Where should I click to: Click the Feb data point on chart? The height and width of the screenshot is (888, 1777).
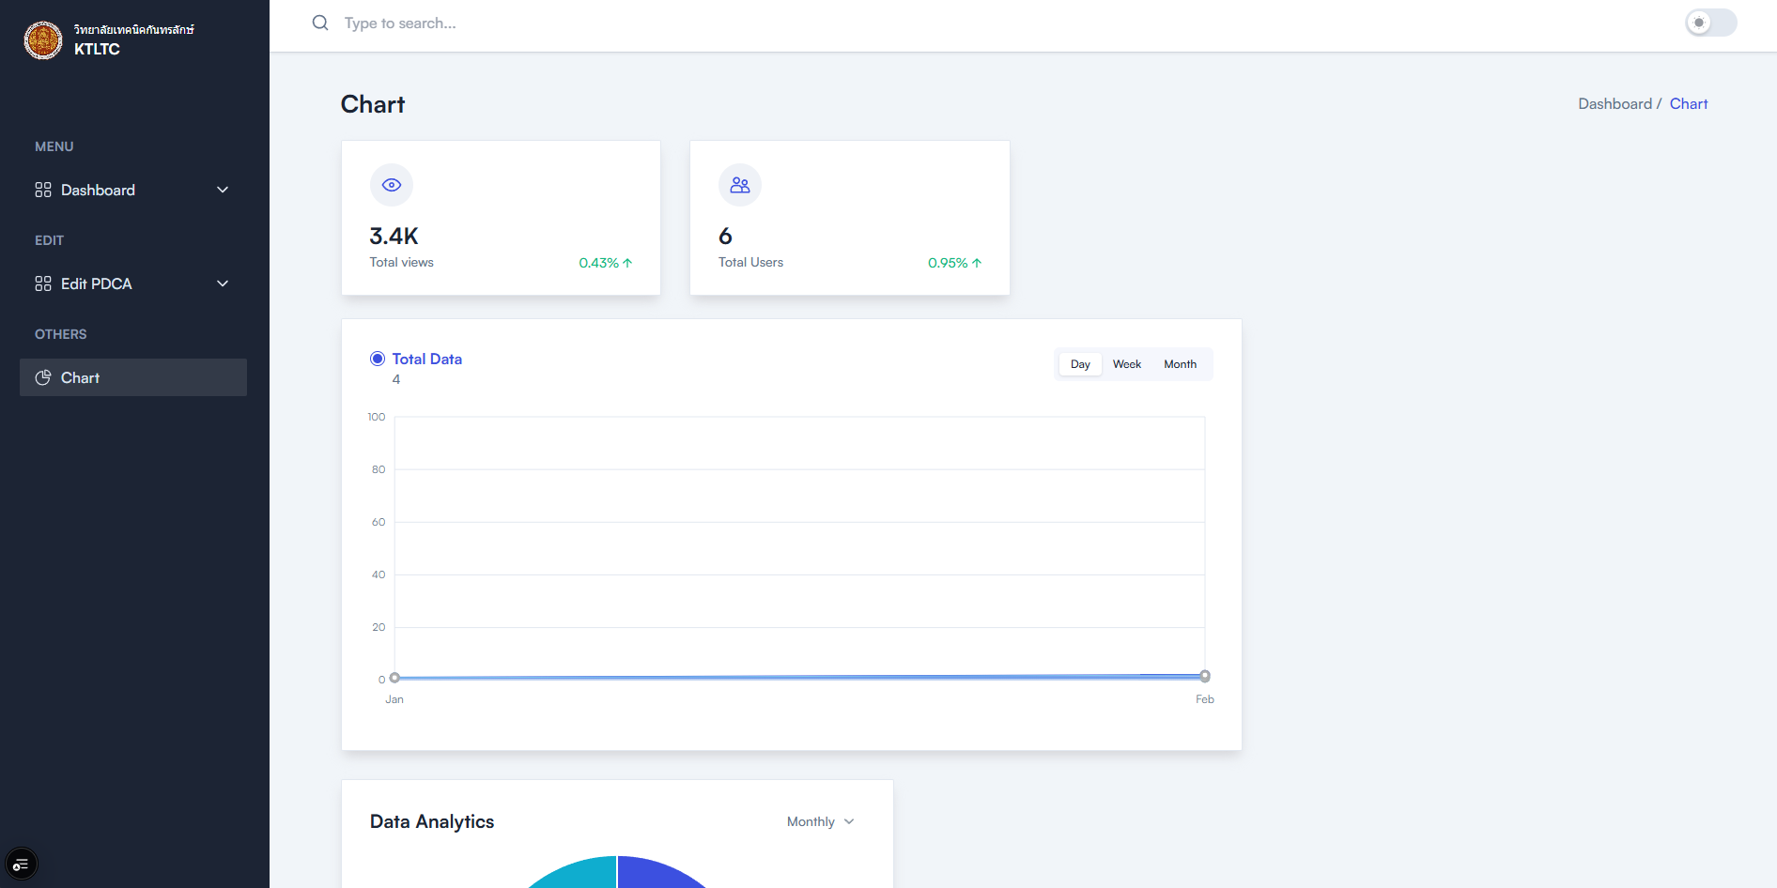[x=1205, y=676]
